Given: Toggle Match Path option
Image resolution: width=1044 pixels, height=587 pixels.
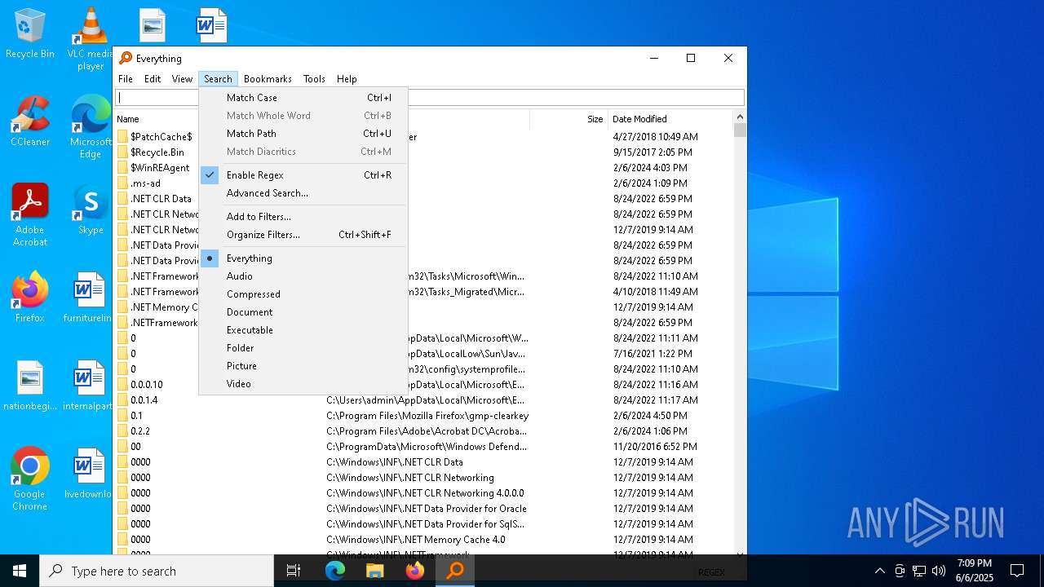Looking at the screenshot, I should click(302, 134).
